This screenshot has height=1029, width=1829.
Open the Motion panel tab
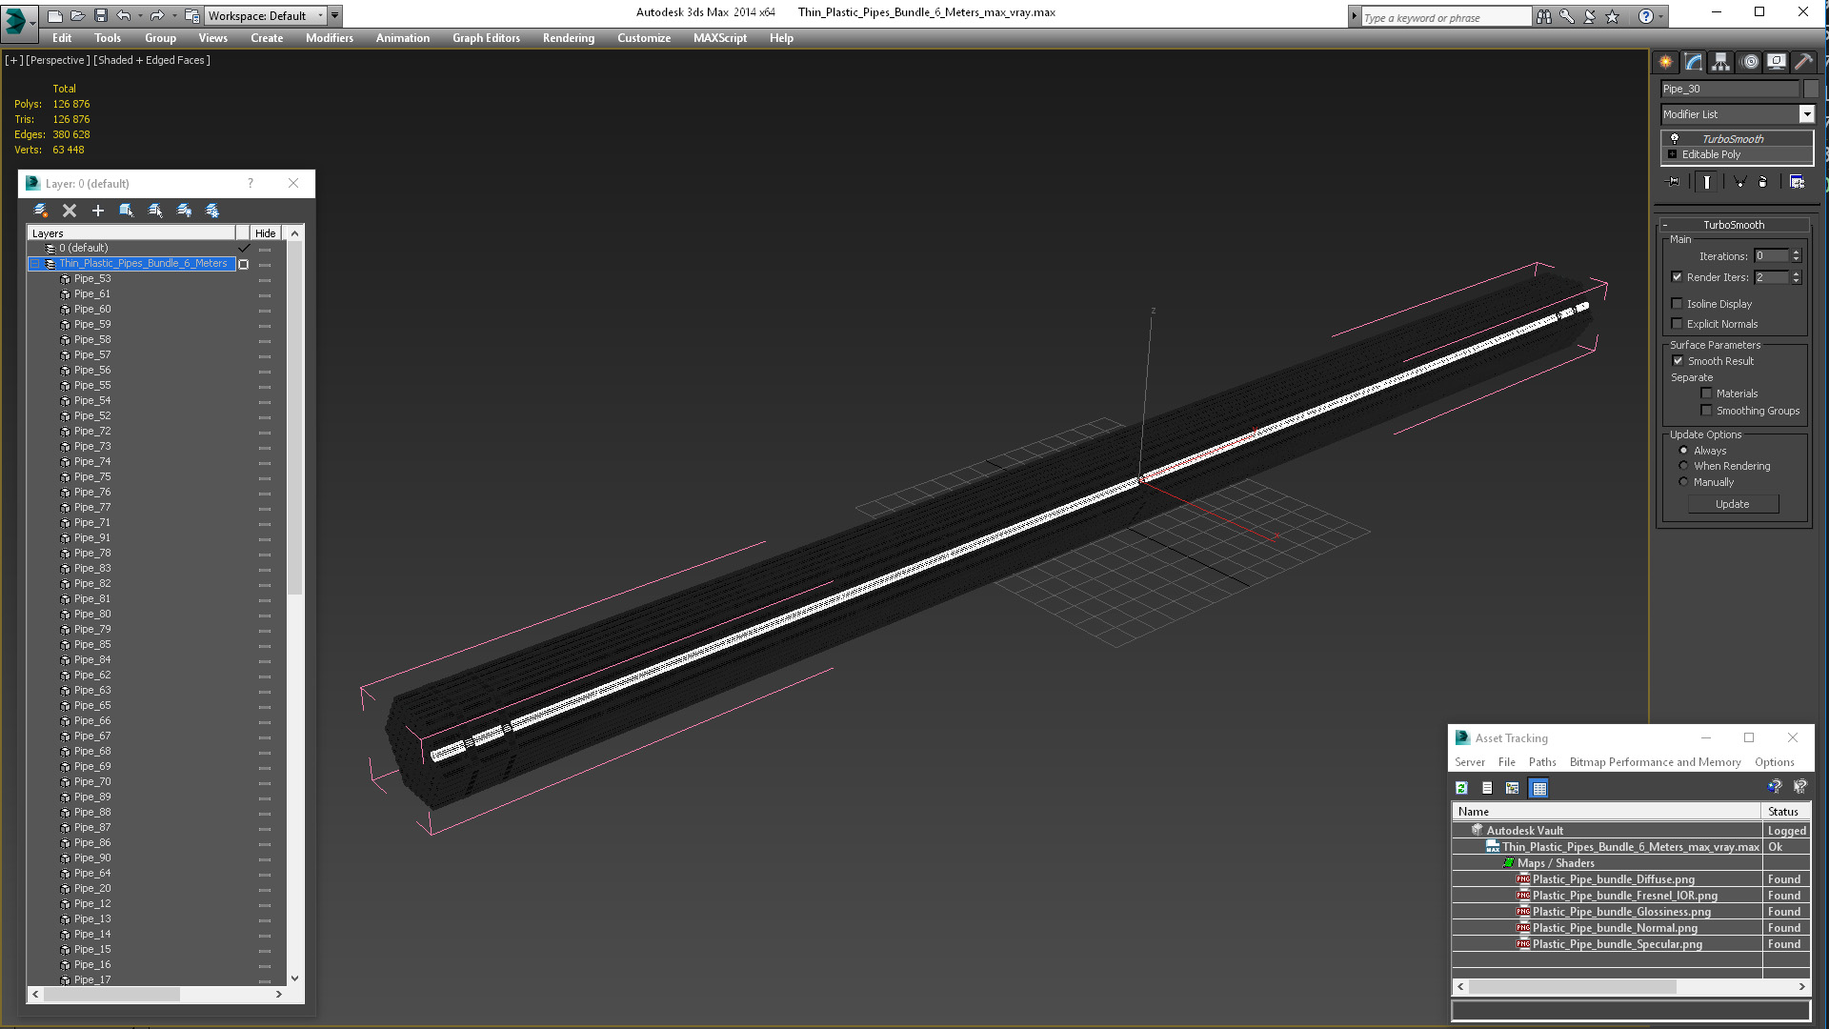1749,62
